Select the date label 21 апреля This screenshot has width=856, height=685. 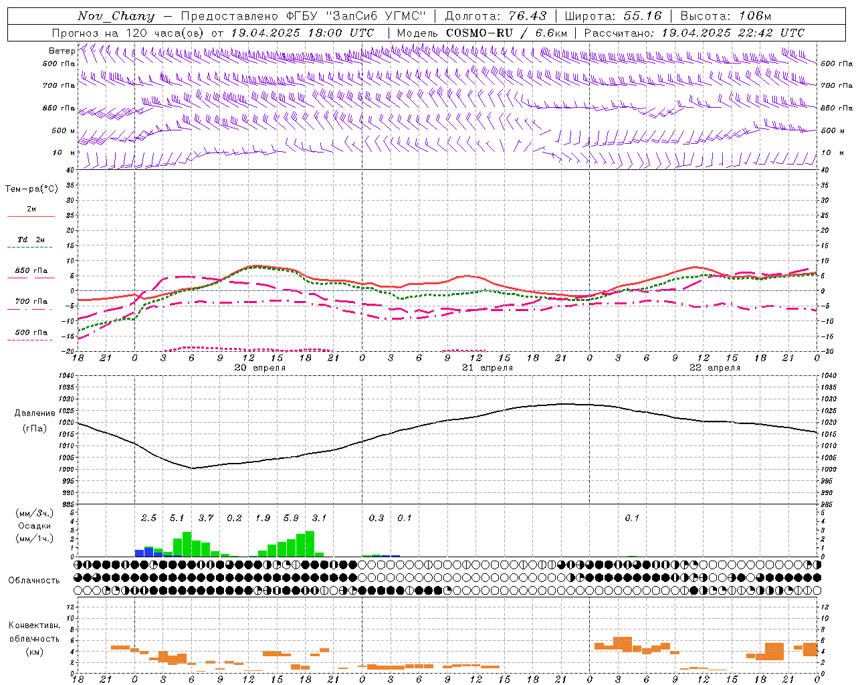(488, 368)
